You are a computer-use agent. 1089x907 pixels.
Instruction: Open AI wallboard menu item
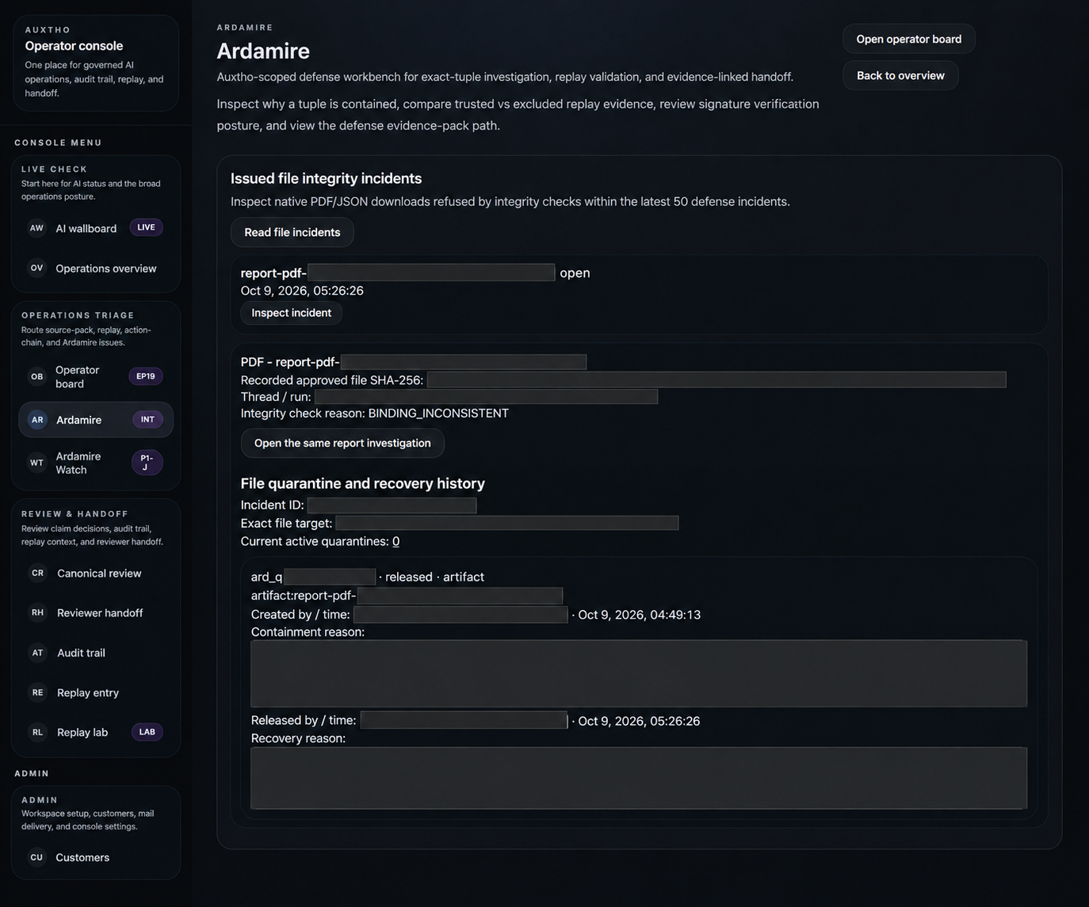pyautogui.click(x=96, y=228)
